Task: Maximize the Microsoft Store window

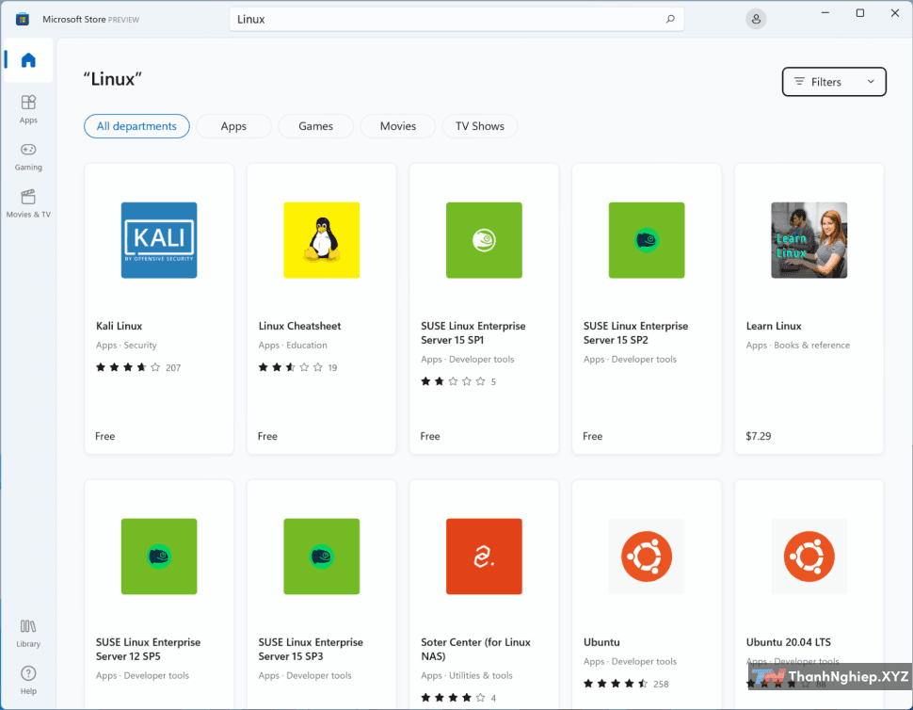Action: pyautogui.click(x=860, y=13)
